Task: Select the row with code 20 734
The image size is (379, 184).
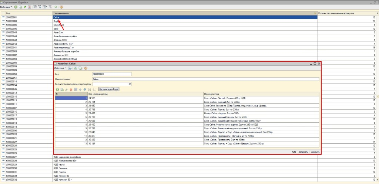Action: [187, 102]
